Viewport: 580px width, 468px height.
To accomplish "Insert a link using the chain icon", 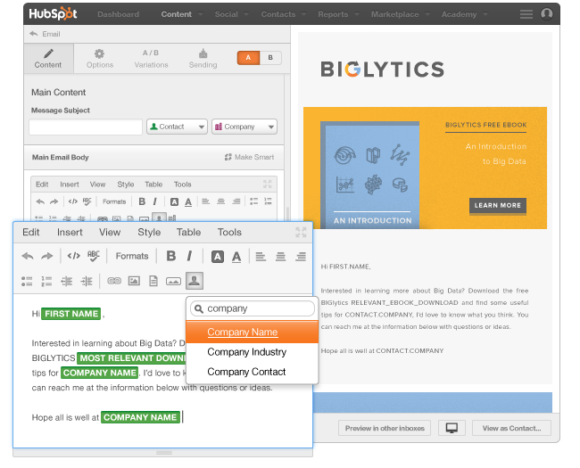I will [x=113, y=281].
